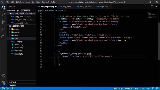Collapse the Open Editors section
The height and width of the screenshot is (90, 160).
[x=8, y=10]
